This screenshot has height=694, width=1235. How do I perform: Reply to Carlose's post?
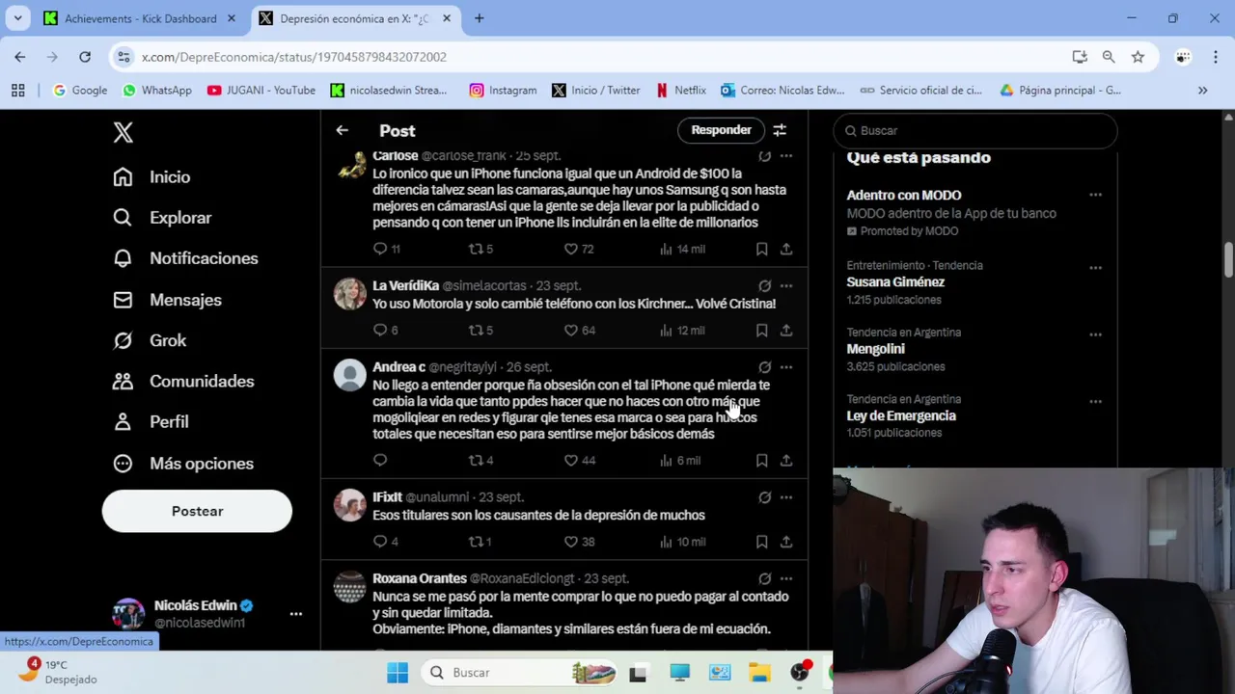386,249
